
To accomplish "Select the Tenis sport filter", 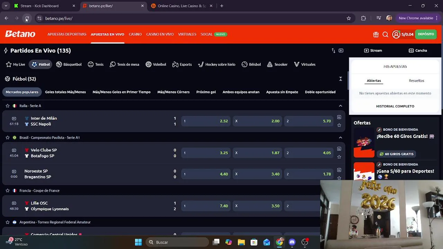I will coord(96,64).
